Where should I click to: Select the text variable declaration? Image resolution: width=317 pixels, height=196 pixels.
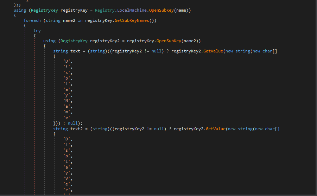click(75, 51)
